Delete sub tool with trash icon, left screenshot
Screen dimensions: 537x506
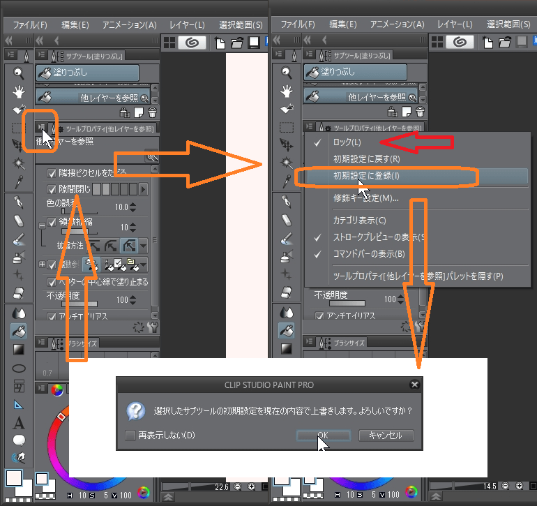point(152,112)
